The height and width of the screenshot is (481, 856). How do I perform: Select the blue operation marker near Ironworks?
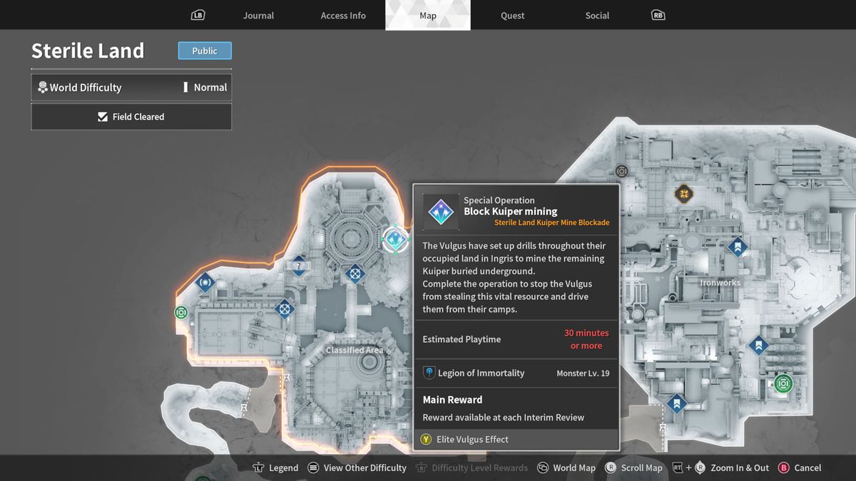point(738,247)
